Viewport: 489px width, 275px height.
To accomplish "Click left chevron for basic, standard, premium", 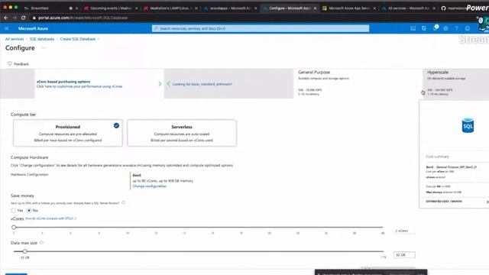I will tap(168, 84).
